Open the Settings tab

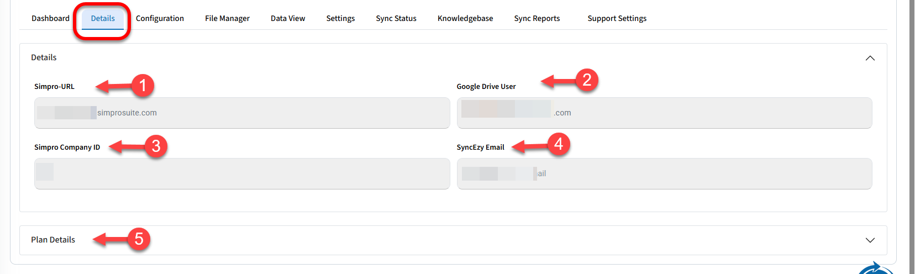click(x=340, y=18)
